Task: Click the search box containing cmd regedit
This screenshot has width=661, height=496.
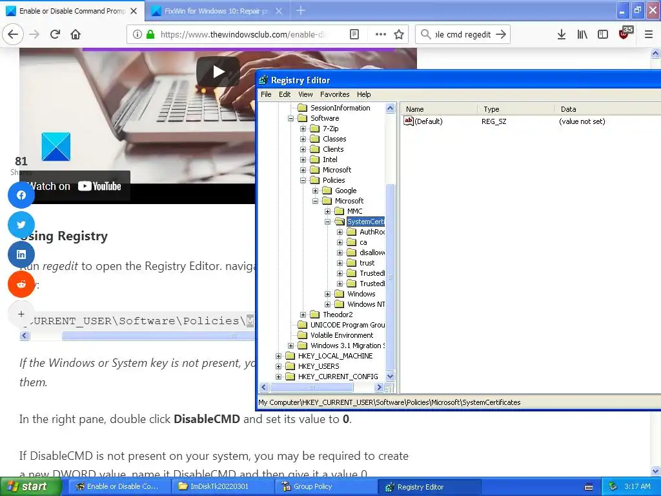Action: pyautogui.click(x=462, y=34)
